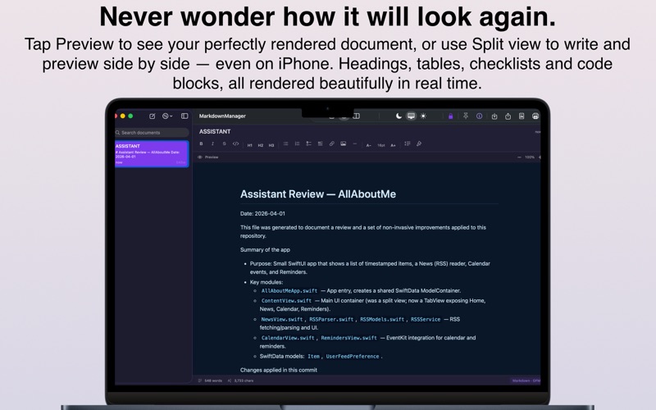Viewport: 656px width, 410px height.
Task: Click the RemindersView.swift code text
Action: click(349, 338)
